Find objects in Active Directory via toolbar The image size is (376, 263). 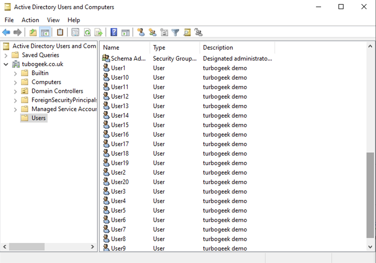click(187, 32)
